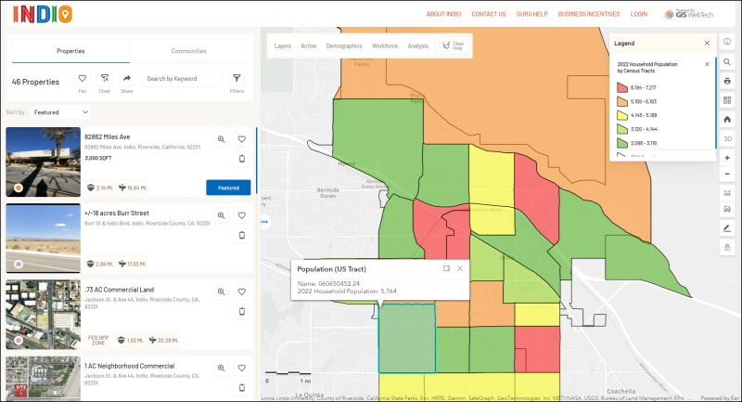742x402 pixels.
Task: Delete 1 AC Neighborhood Commercial listing
Action: 242,387
